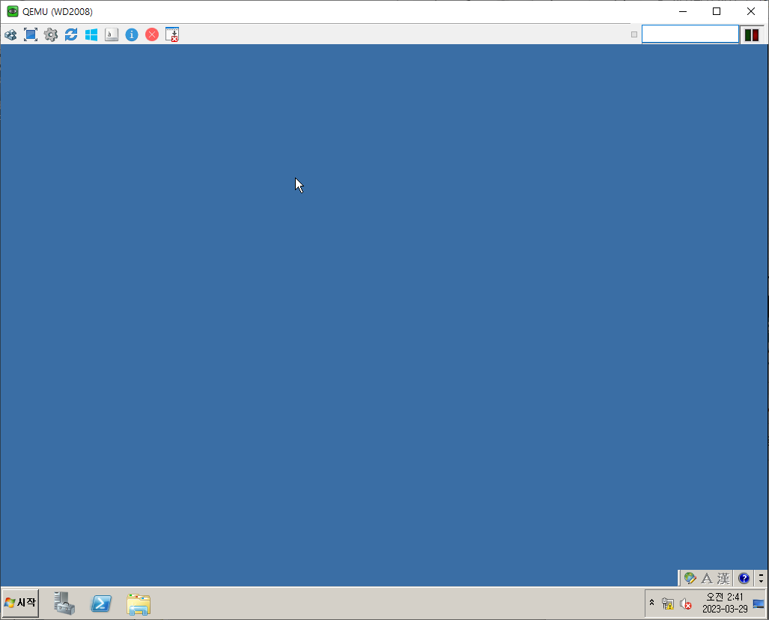The height and width of the screenshot is (620, 769).
Task: Click the green-red indicator button
Action: click(751, 35)
